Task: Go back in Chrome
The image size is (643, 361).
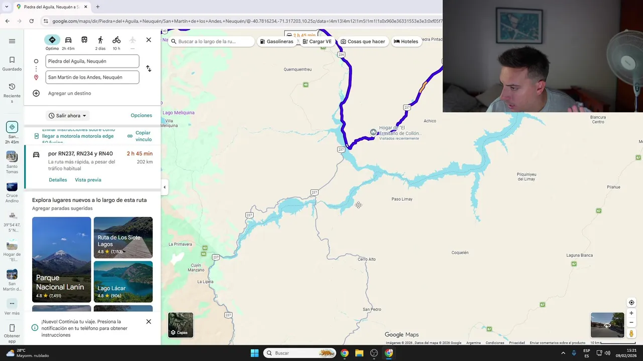Action: coord(7,21)
